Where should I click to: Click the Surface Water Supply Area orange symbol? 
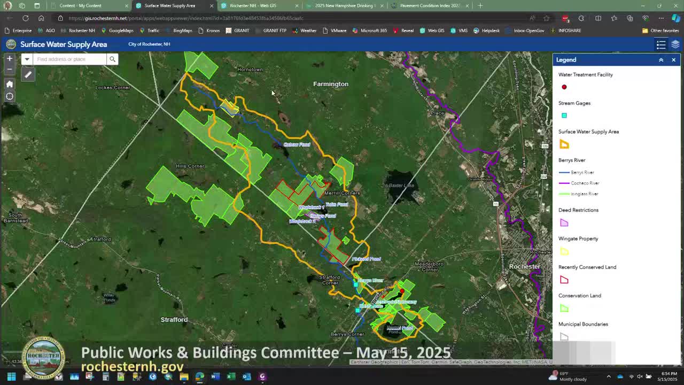point(564,144)
